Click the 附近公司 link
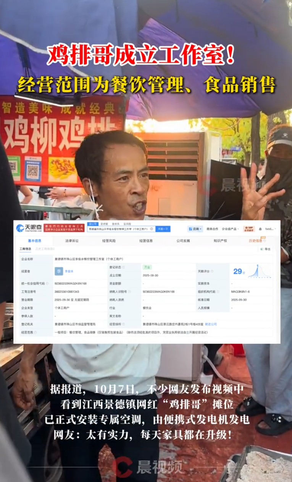This screenshot has width=292, height=482. [211, 324]
